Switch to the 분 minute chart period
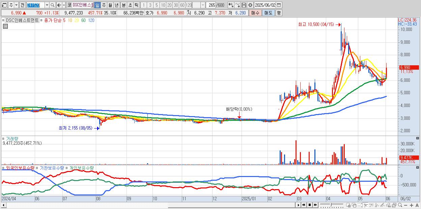The width and height of the screenshot is (421, 209). tap(124, 5)
